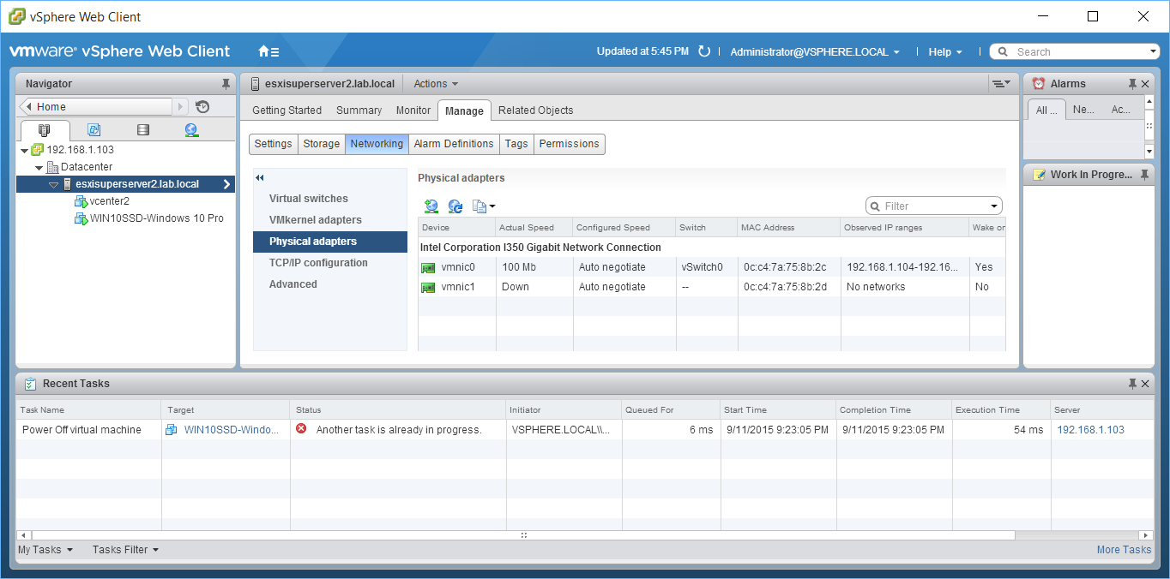Switch to the Networking inventory globe icon in Navigator
Image resolution: width=1170 pixels, height=579 pixels.
(x=191, y=130)
